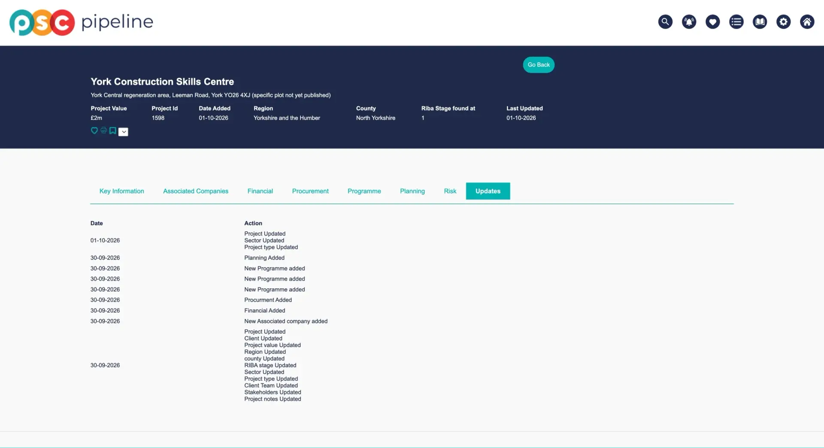This screenshot has width=824, height=448.
Task: Click Project Id value 1598
Action: (x=158, y=118)
